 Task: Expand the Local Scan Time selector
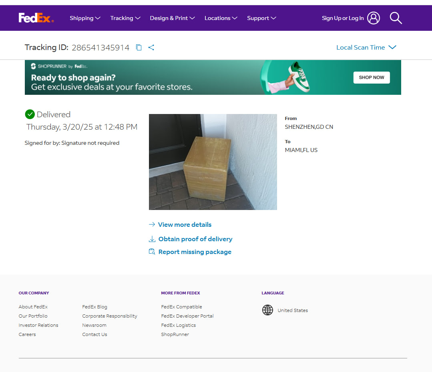point(366,47)
